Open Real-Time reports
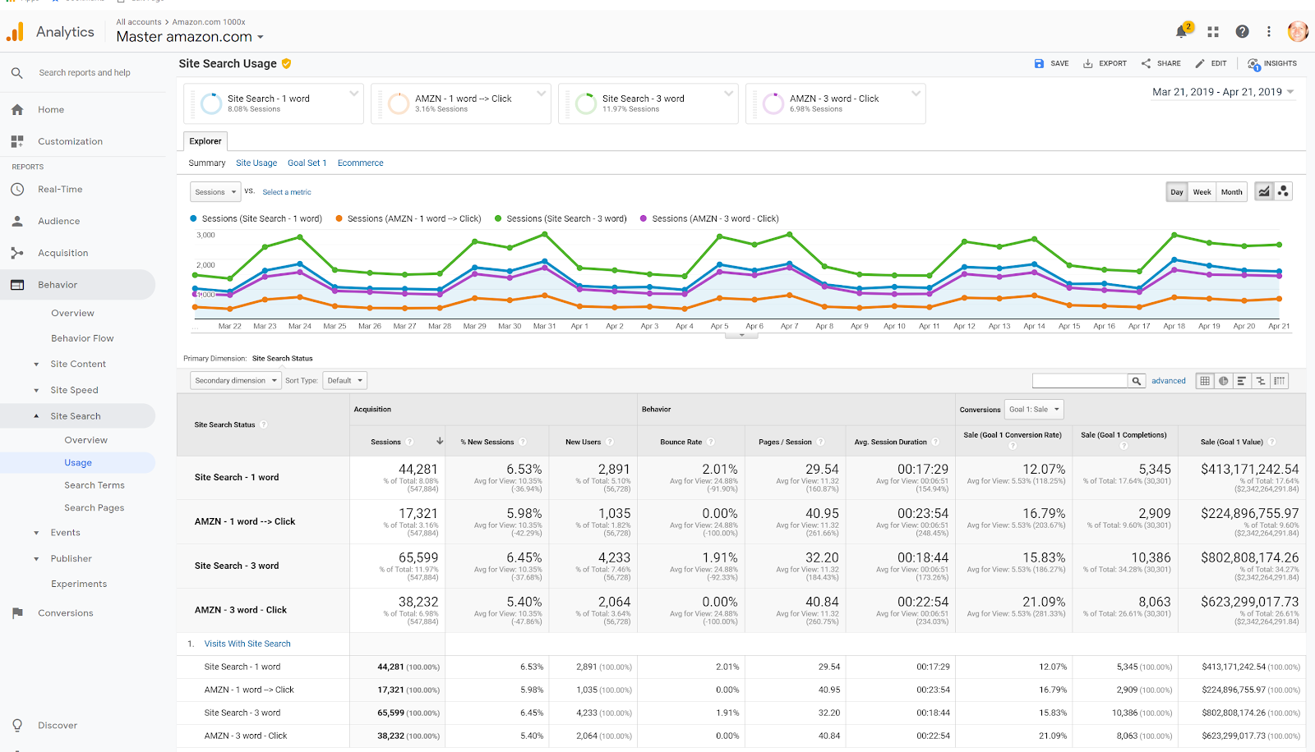The image size is (1315, 752). (60, 190)
